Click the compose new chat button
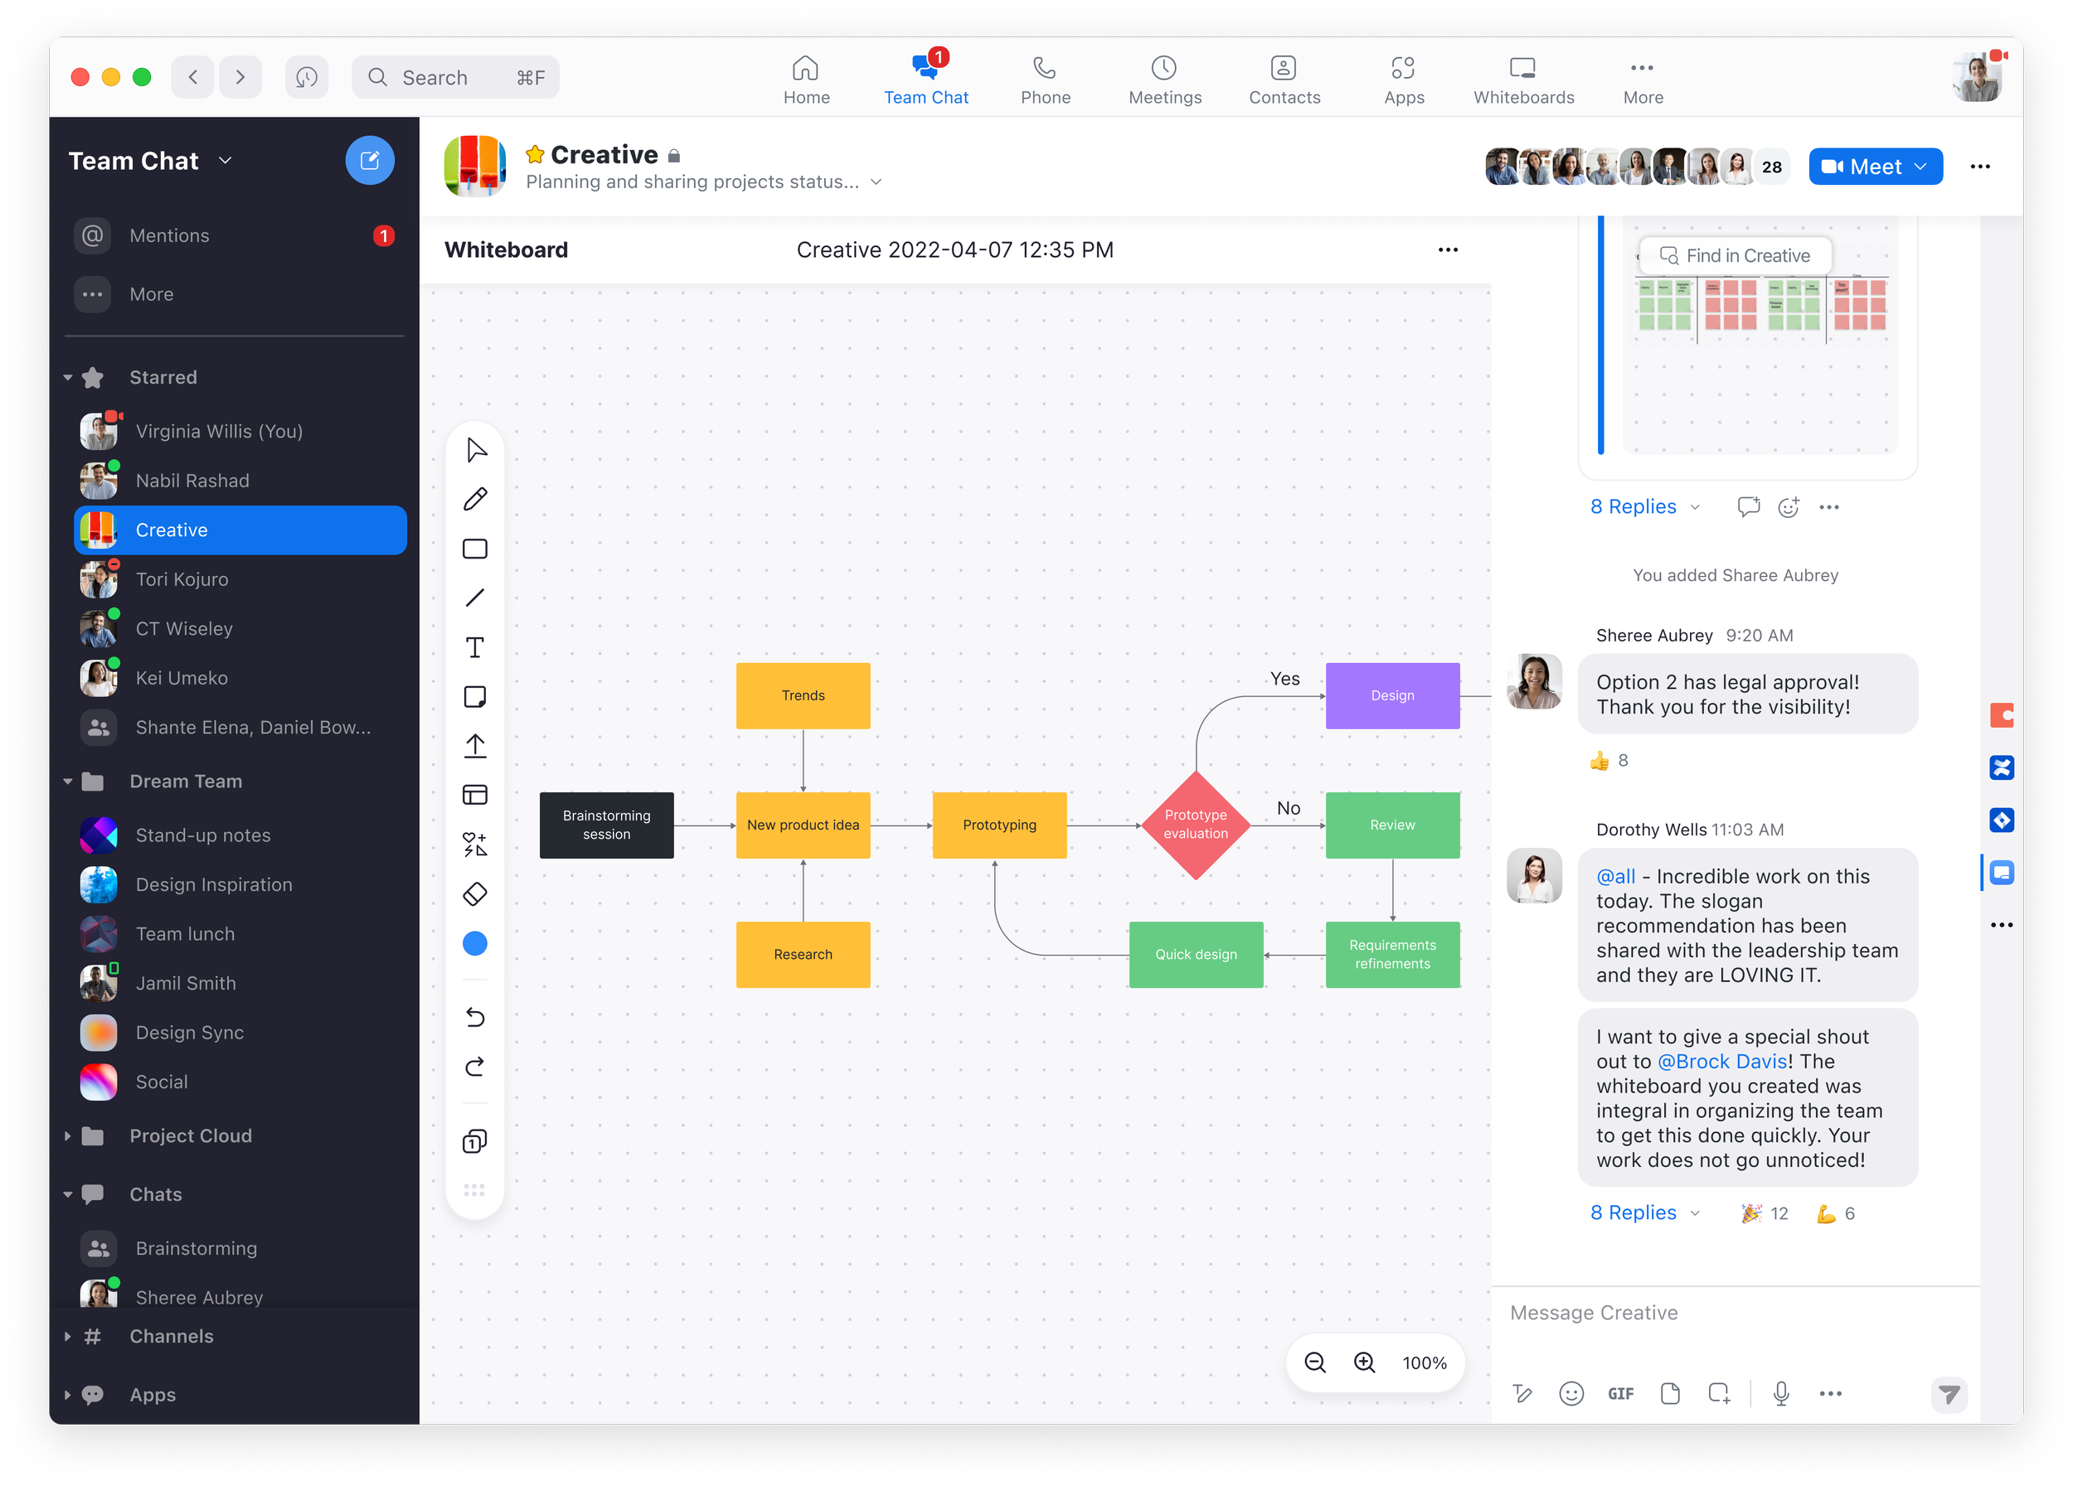Viewport: 2073px width, 1486px height. (x=369, y=161)
